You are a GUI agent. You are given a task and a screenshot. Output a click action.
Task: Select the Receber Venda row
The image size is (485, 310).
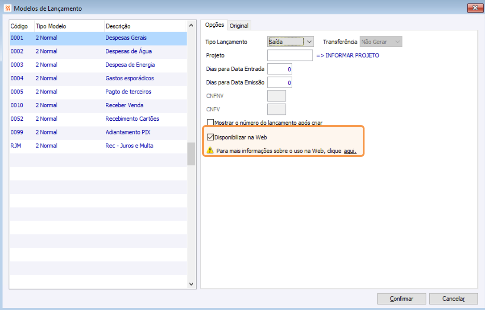(98, 105)
